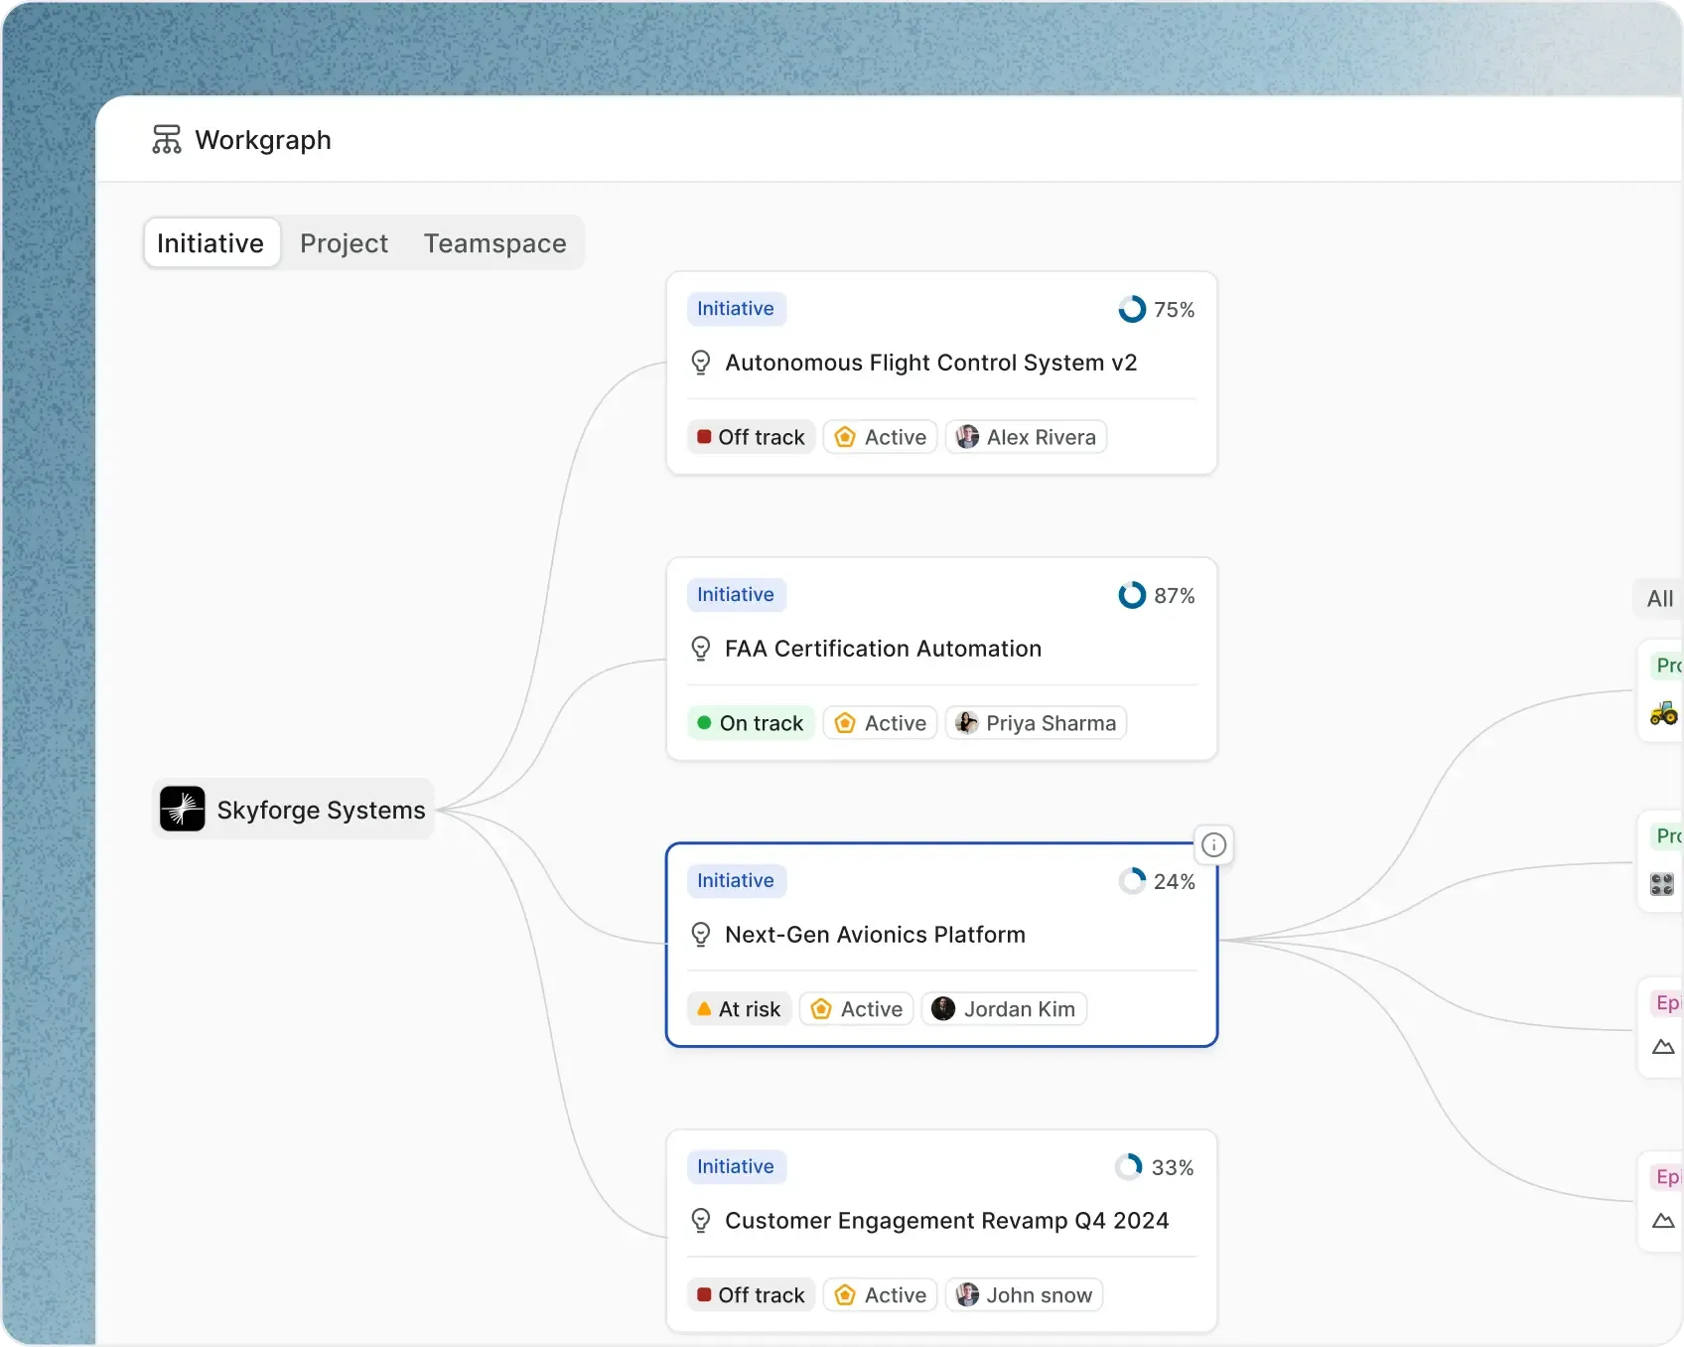
Task: Toggle the On track status pill on FAA Certification Automation
Action: click(x=750, y=722)
